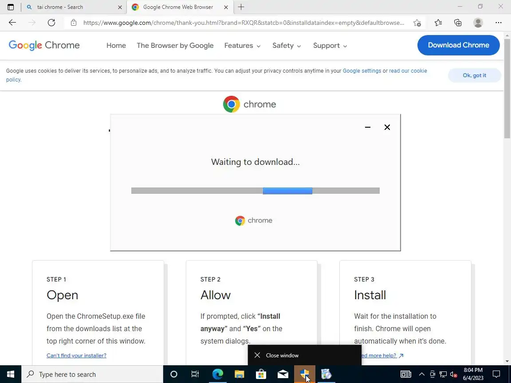Click the Can't find your installer link
This screenshot has width=511, height=383.
pos(76,356)
